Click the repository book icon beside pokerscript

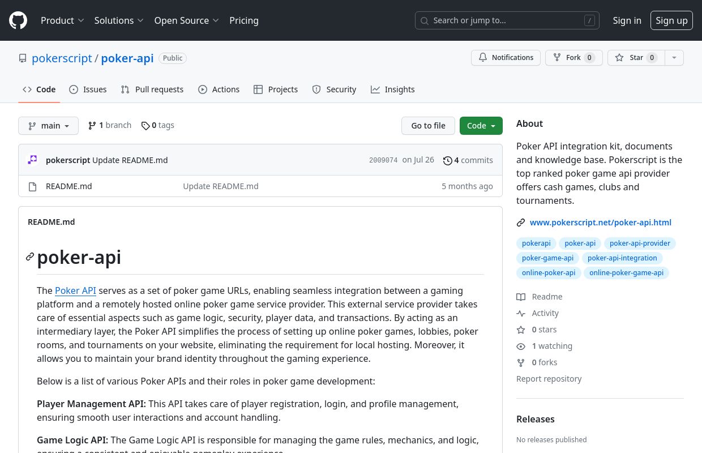23,58
